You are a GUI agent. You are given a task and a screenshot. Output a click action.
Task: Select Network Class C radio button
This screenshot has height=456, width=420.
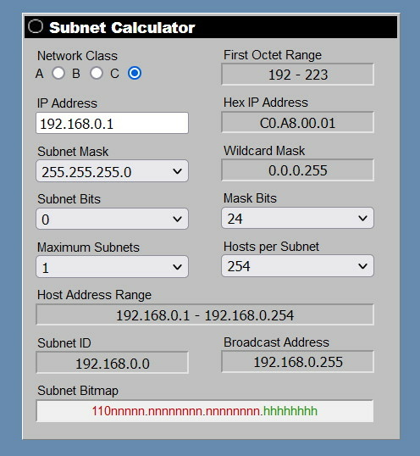(x=135, y=73)
